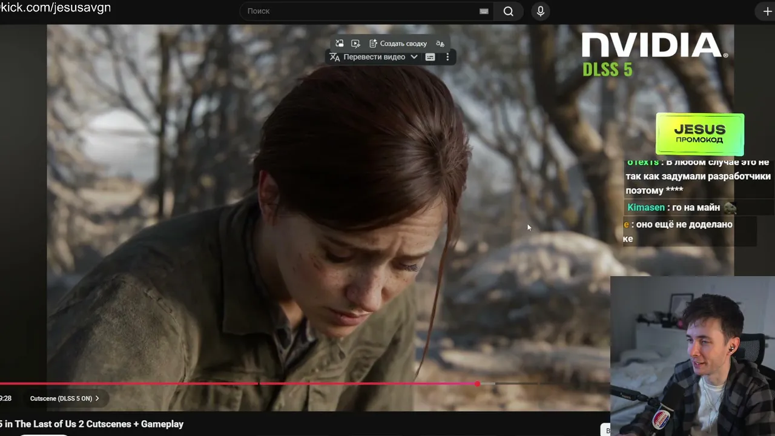Expand the Перевести видео dropdown arrow

(x=414, y=57)
